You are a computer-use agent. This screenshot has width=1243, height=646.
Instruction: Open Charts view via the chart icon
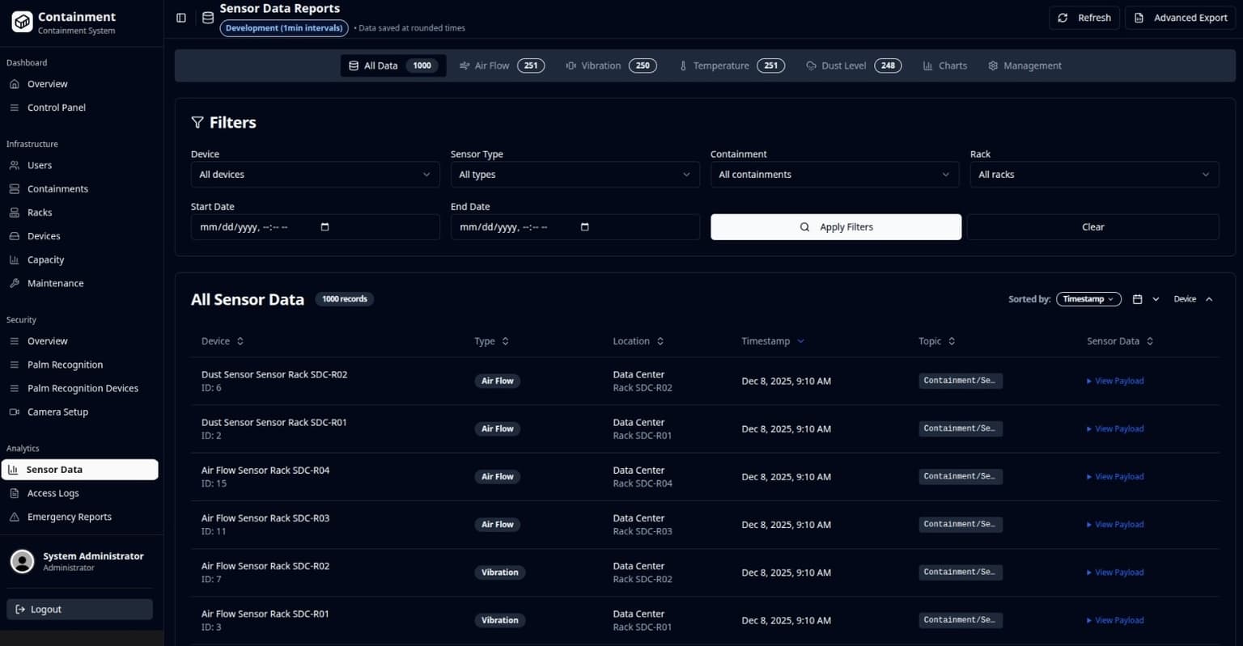tap(927, 65)
